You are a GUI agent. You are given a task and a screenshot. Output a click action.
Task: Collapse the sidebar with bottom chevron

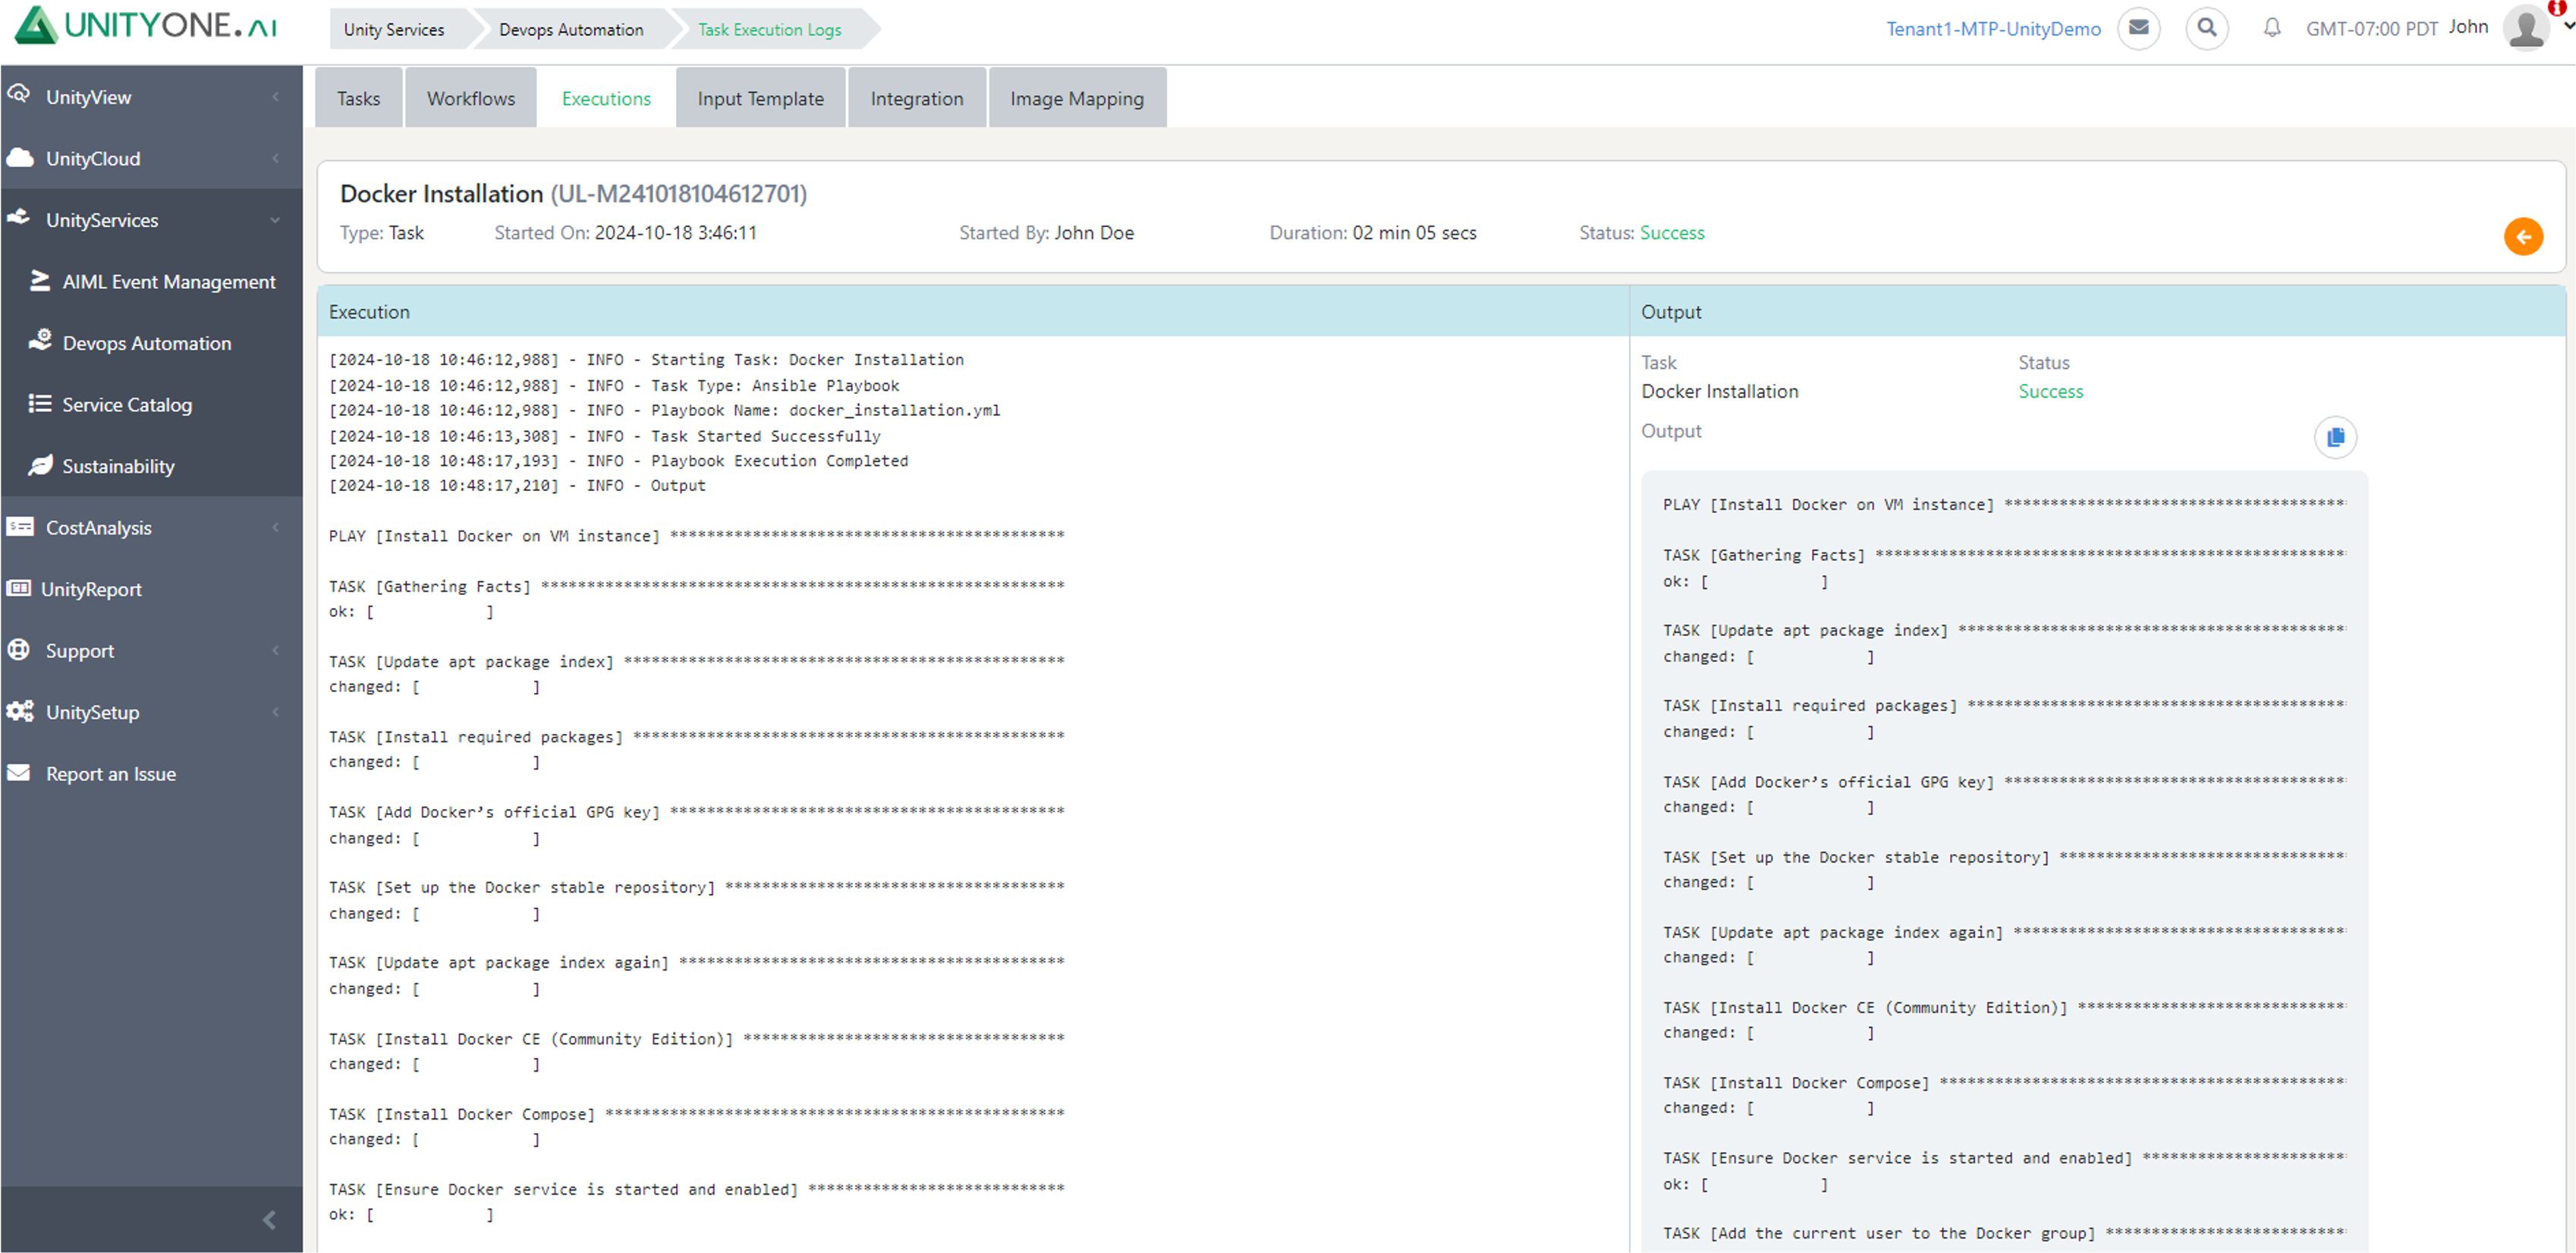pyautogui.click(x=269, y=1219)
